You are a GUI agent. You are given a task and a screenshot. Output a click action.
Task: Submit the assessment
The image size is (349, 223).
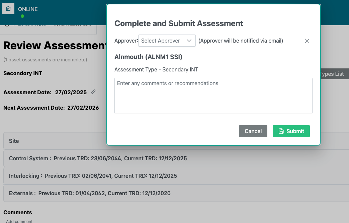(x=291, y=131)
